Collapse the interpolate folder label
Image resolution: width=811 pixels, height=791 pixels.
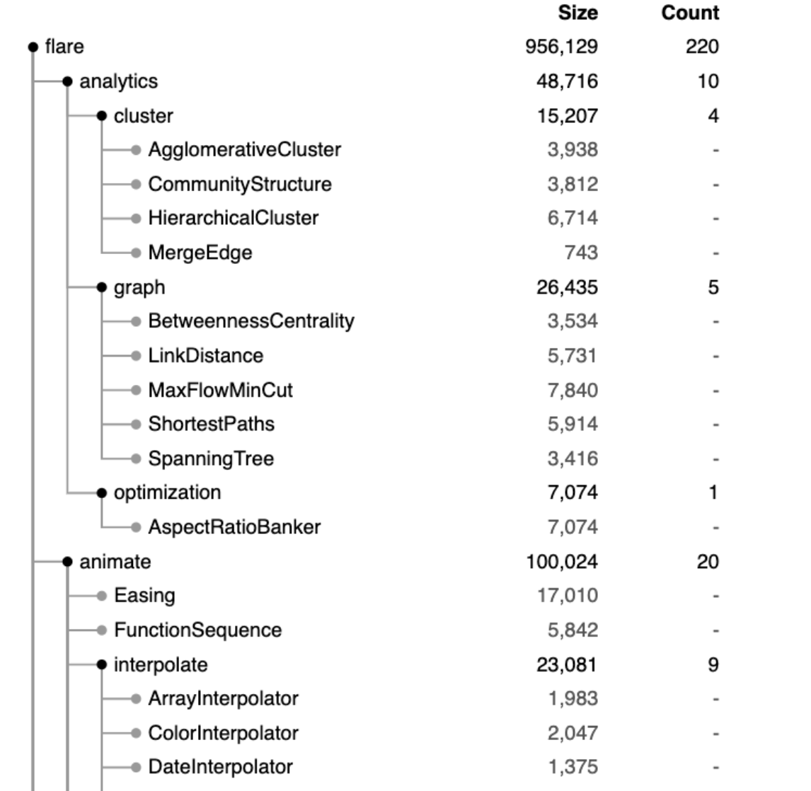(161, 665)
